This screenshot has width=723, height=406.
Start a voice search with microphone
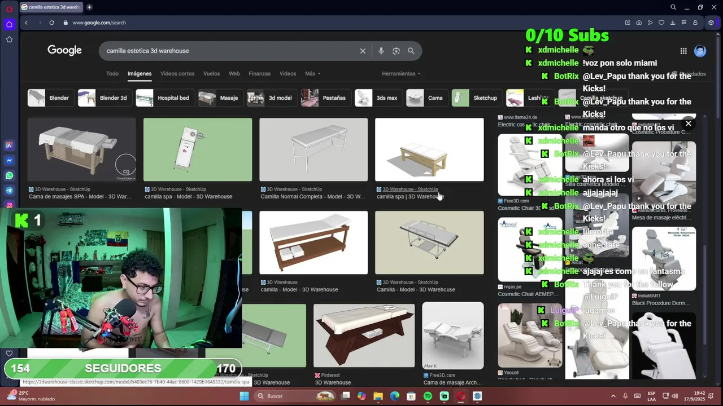381,51
